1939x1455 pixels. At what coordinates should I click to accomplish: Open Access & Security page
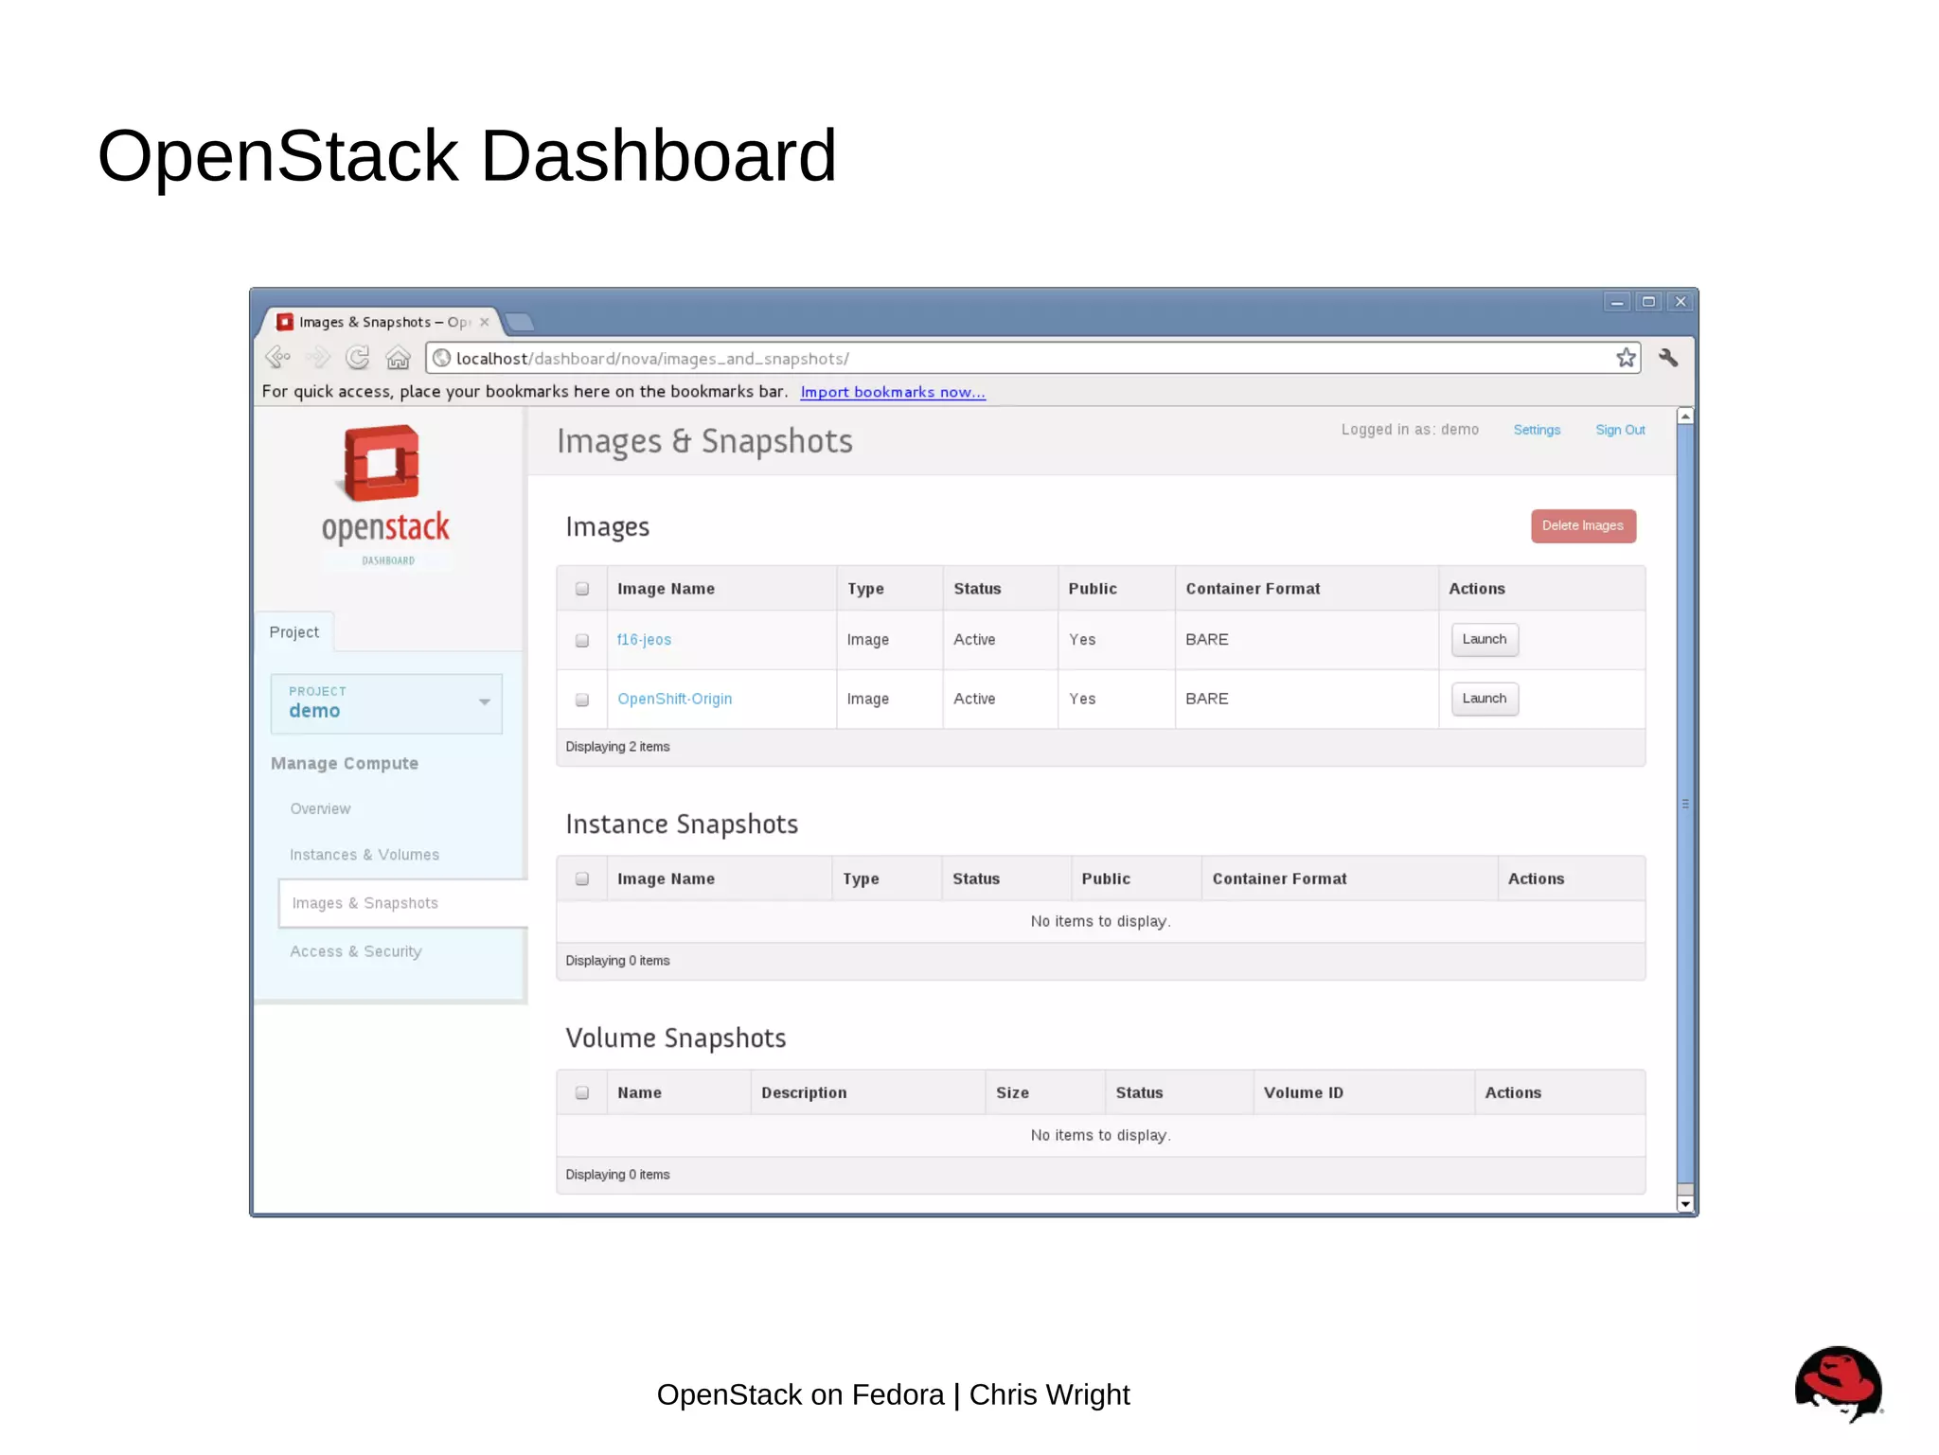[x=356, y=951]
